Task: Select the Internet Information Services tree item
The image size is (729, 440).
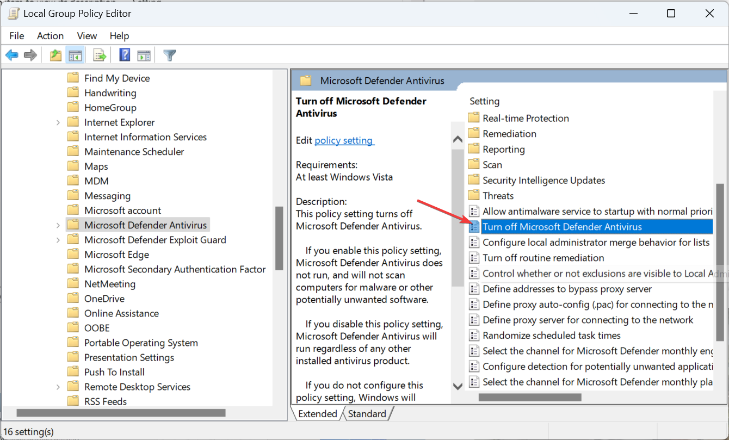Action: (x=145, y=137)
